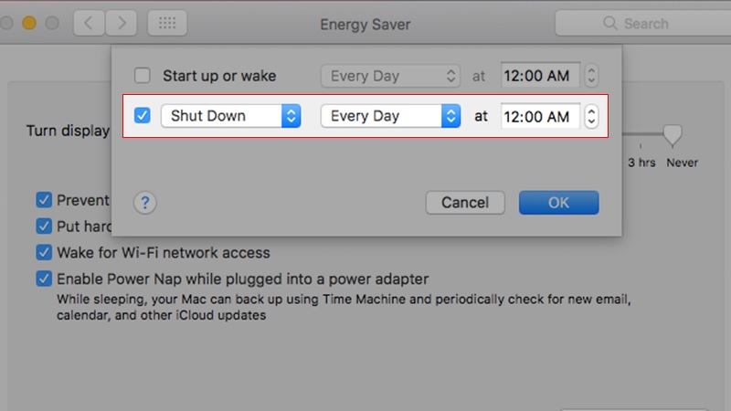
Task: Confirm the schedule with OK
Action: click(x=558, y=203)
